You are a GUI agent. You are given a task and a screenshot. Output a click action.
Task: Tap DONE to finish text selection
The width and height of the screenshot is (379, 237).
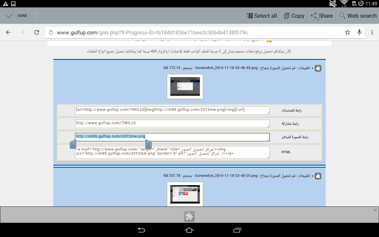17,16
